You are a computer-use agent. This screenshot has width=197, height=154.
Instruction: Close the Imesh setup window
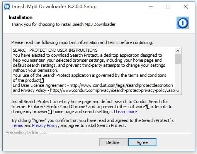pos(186,7)
